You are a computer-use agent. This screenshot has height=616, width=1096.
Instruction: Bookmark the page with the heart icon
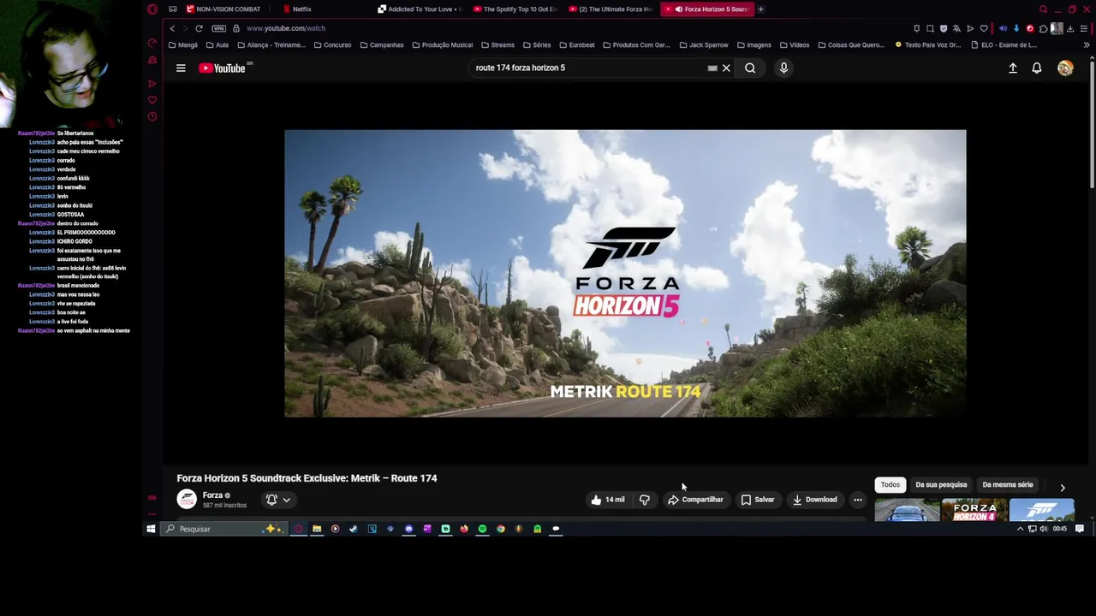click(984, 28)
